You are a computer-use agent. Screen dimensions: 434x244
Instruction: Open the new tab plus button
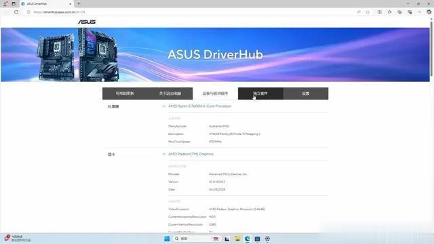(x=79, y=4)
